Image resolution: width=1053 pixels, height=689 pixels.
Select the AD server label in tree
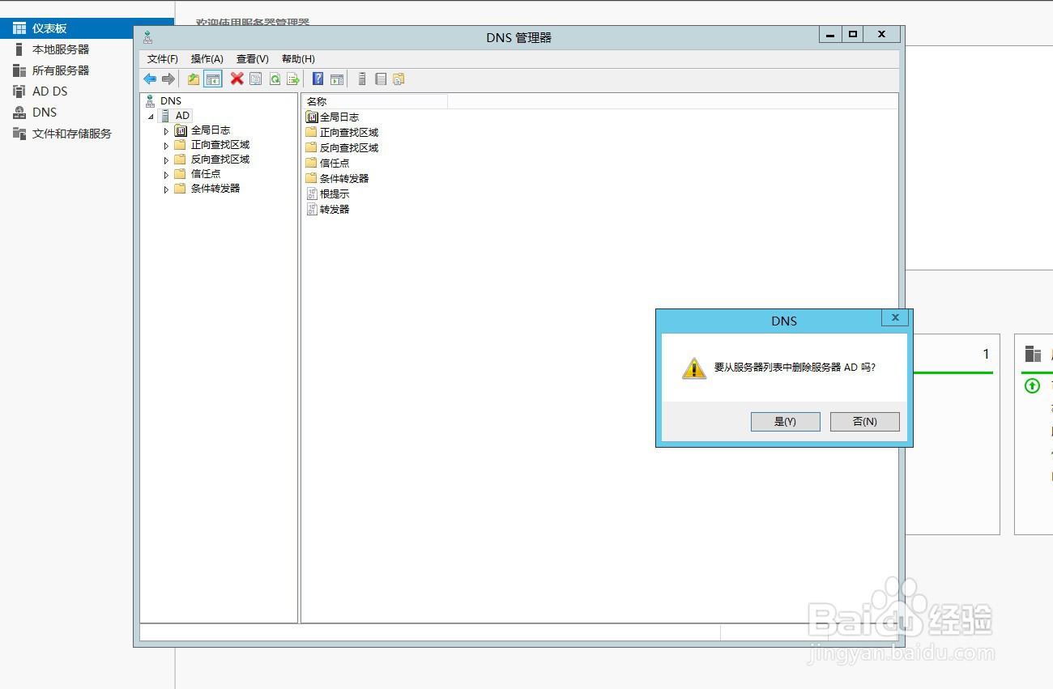[x=183, y=116]
